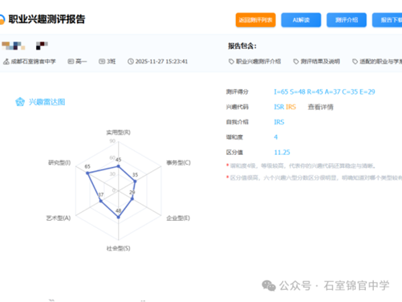Viewport: 402px width, 302px height.
Task: Select the ISR interest code
Action: [279, 107]
